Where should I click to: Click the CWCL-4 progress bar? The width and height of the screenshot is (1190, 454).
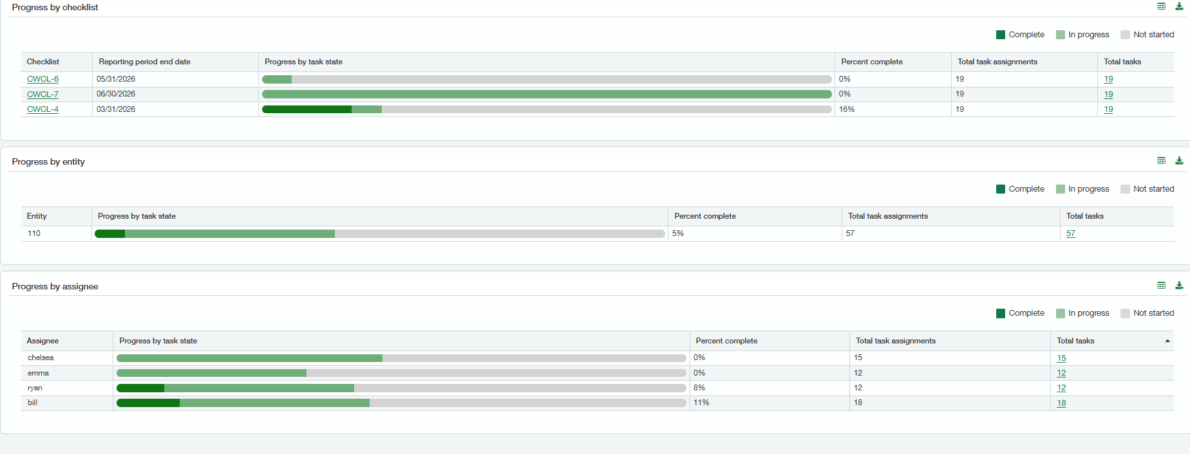pos(547,109)
